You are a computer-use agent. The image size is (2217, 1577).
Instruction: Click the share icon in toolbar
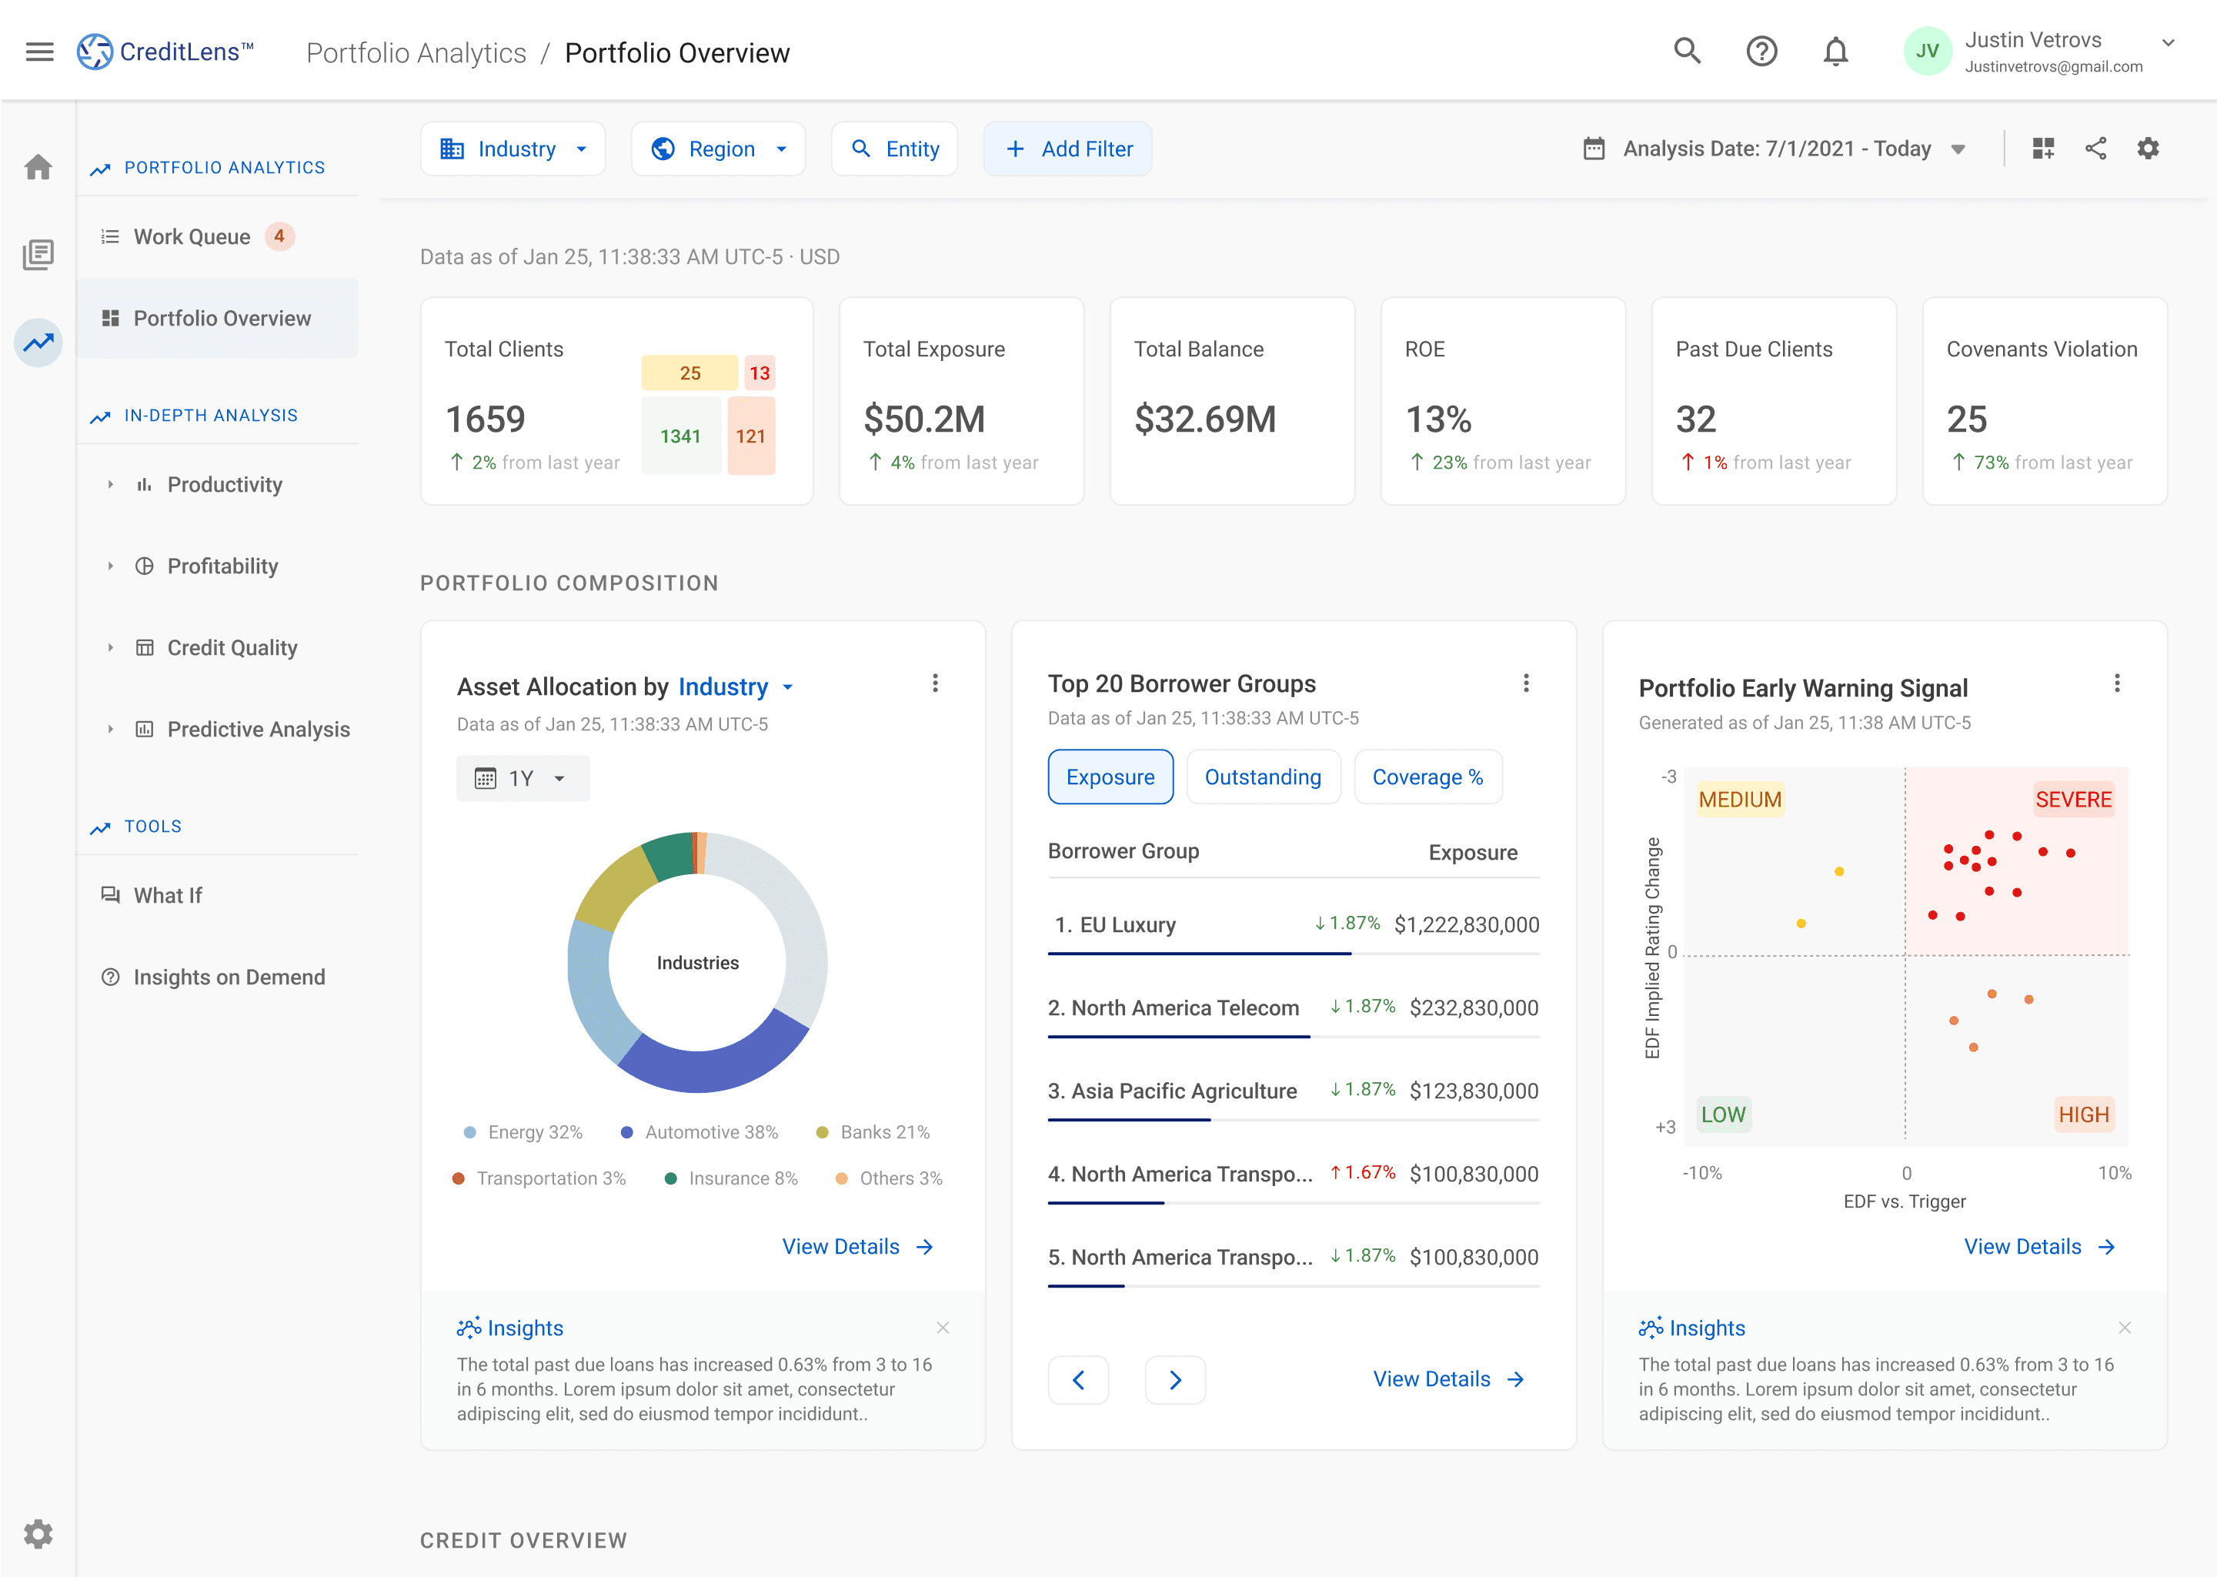(x=2095, y=149)
